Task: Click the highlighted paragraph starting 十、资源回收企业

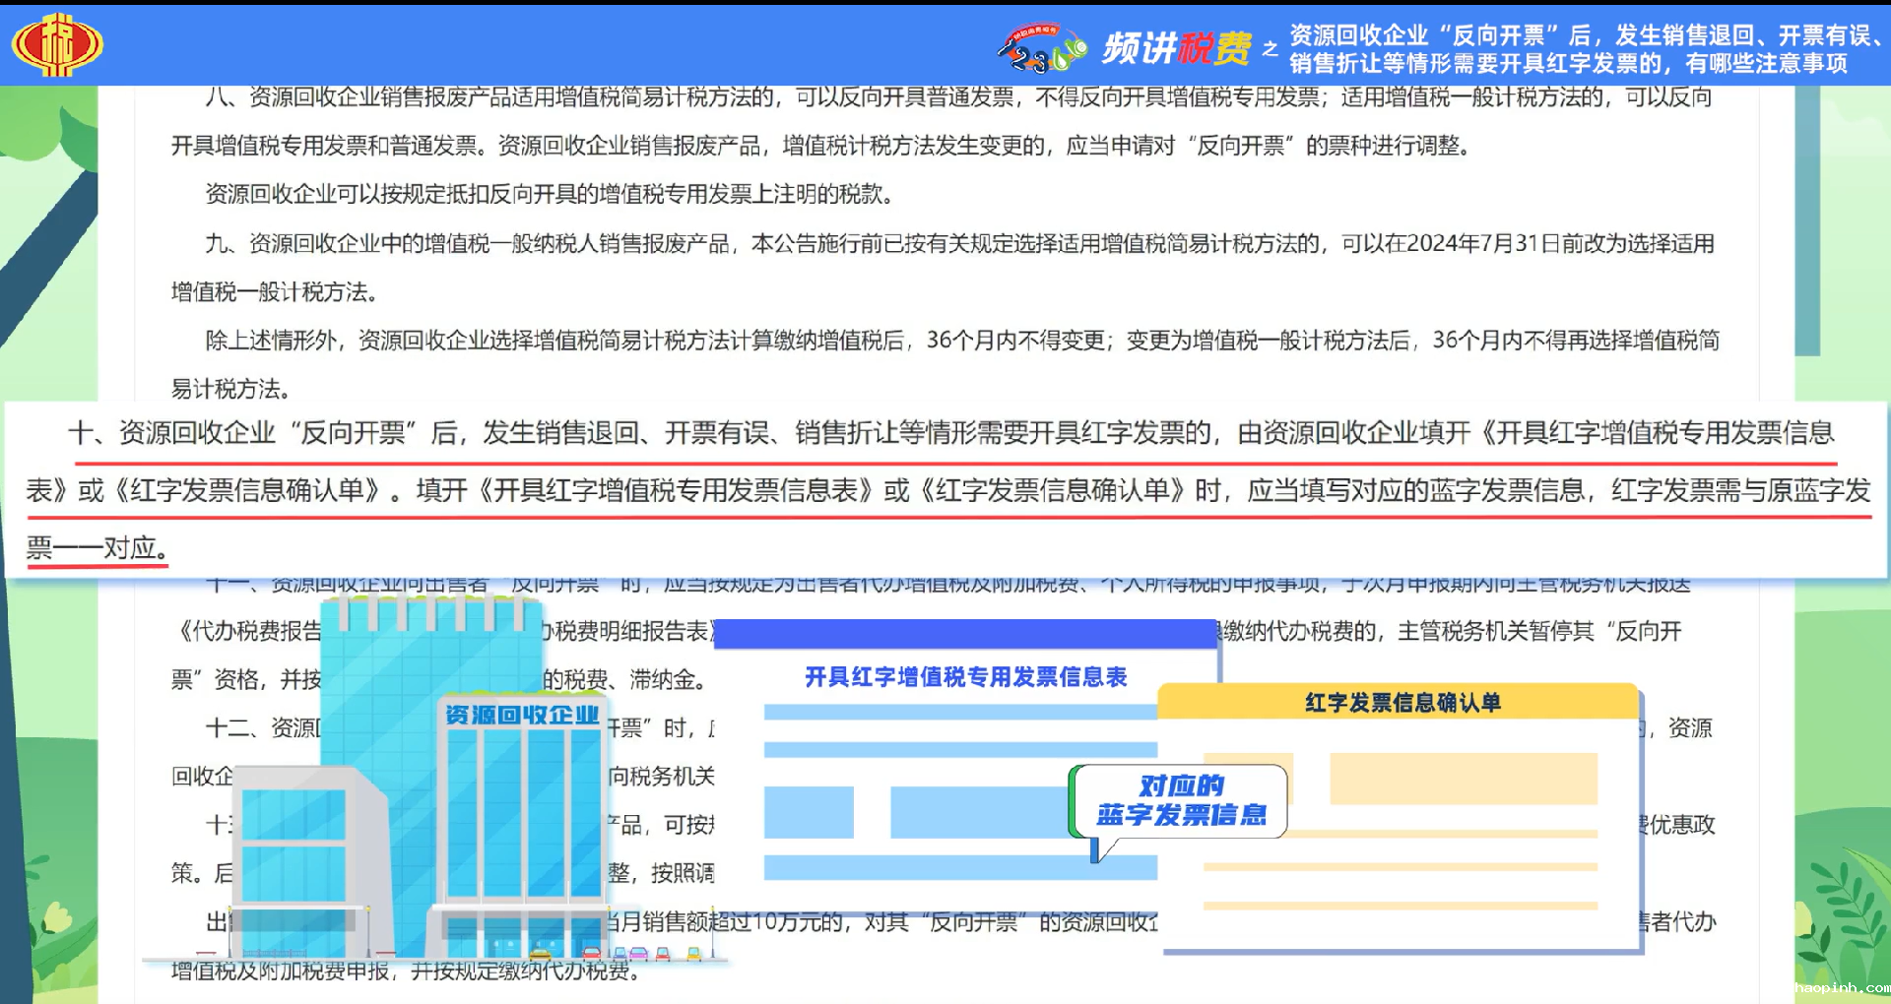Action: pos(945,489)
